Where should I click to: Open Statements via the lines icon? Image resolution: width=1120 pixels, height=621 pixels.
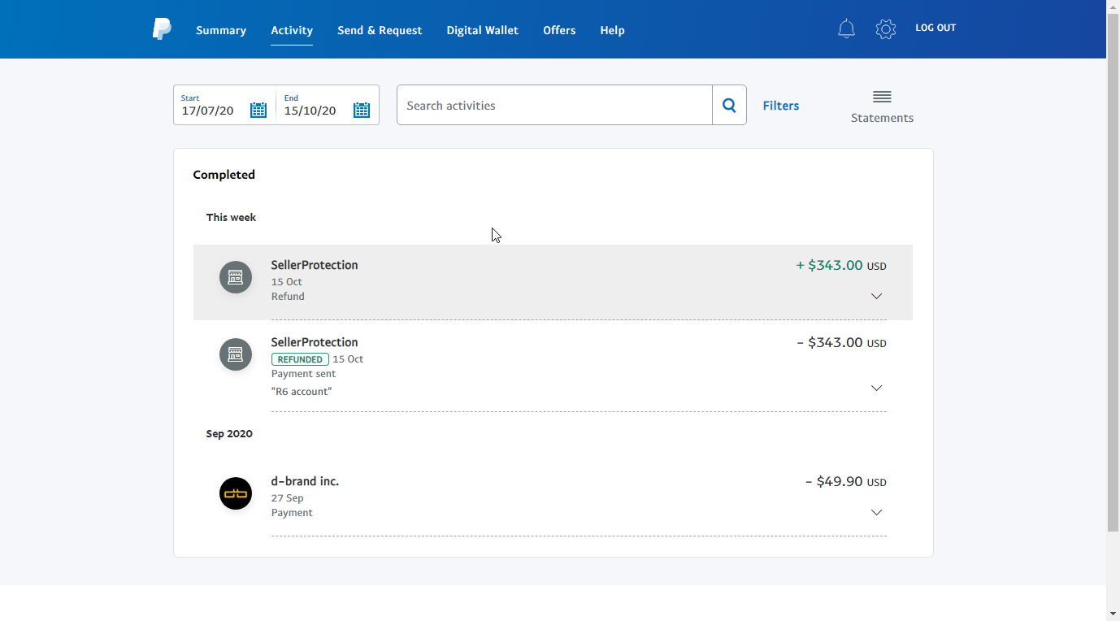point(882,98)
